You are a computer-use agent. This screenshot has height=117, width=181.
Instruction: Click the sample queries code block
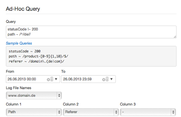tap(91, 56)
